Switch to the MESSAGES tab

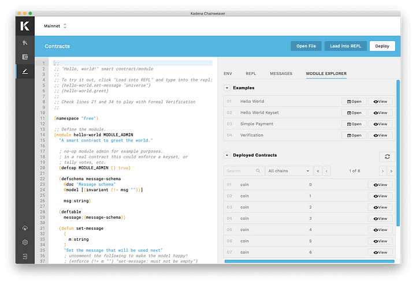pyautogui.click(x=281, y=73)
